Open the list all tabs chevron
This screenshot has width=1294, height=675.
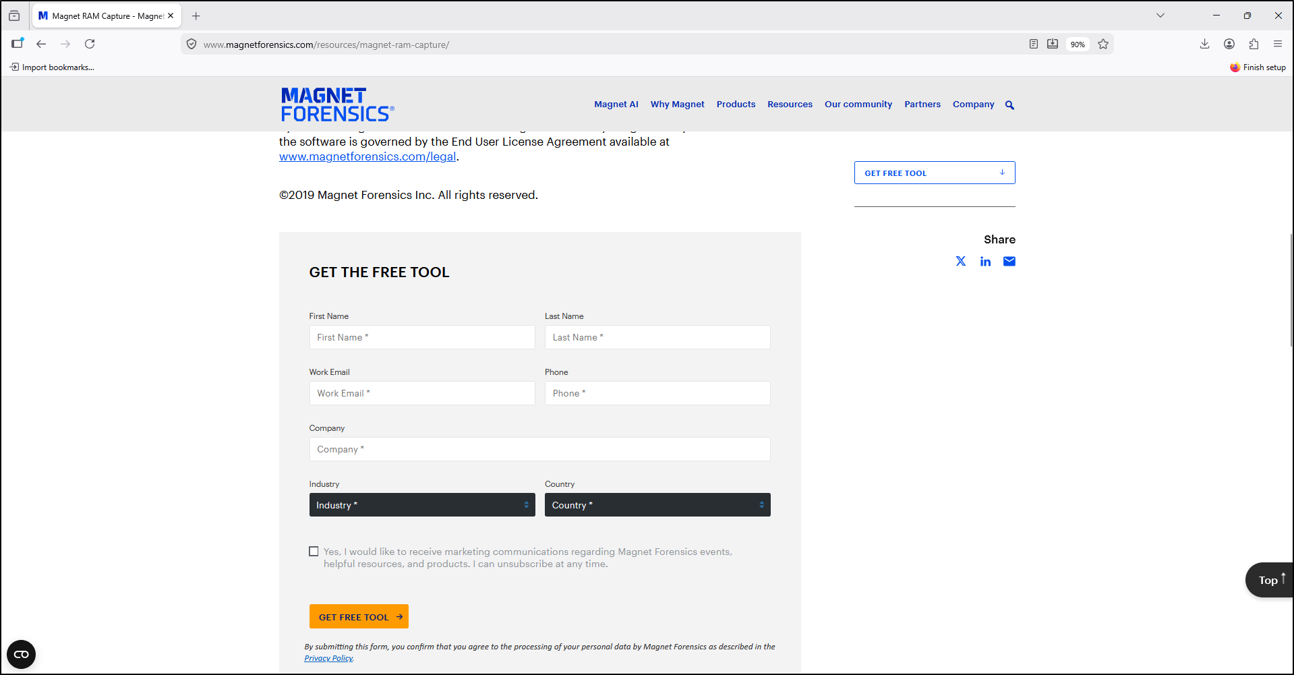coord(1160,16)
